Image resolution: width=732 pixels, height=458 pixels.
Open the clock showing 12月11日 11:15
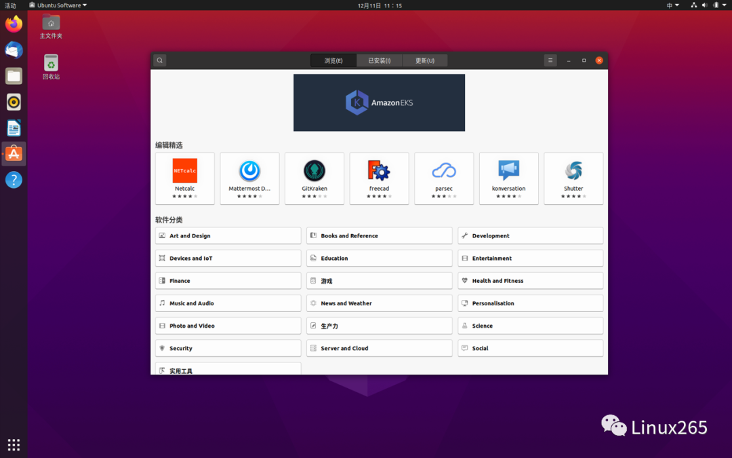click(x=380, y=5)
